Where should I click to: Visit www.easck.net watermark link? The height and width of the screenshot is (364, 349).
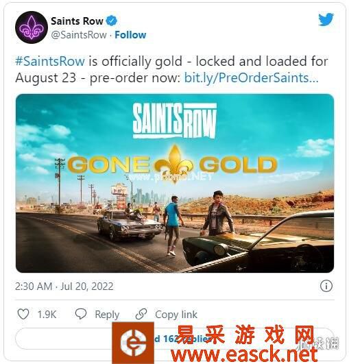(244, 355)
